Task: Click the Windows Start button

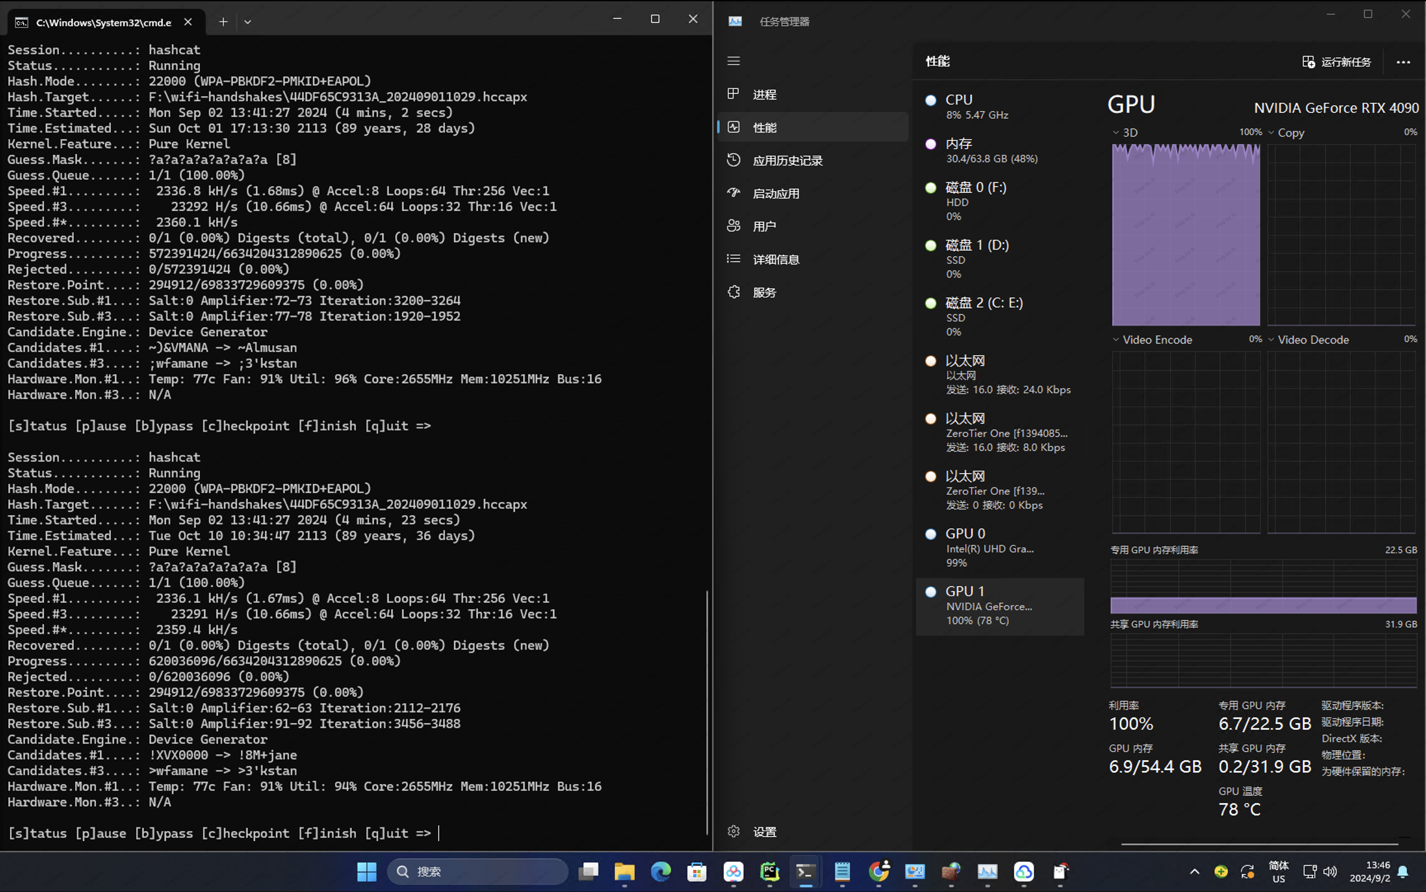Action: click(x=366, y=871)
